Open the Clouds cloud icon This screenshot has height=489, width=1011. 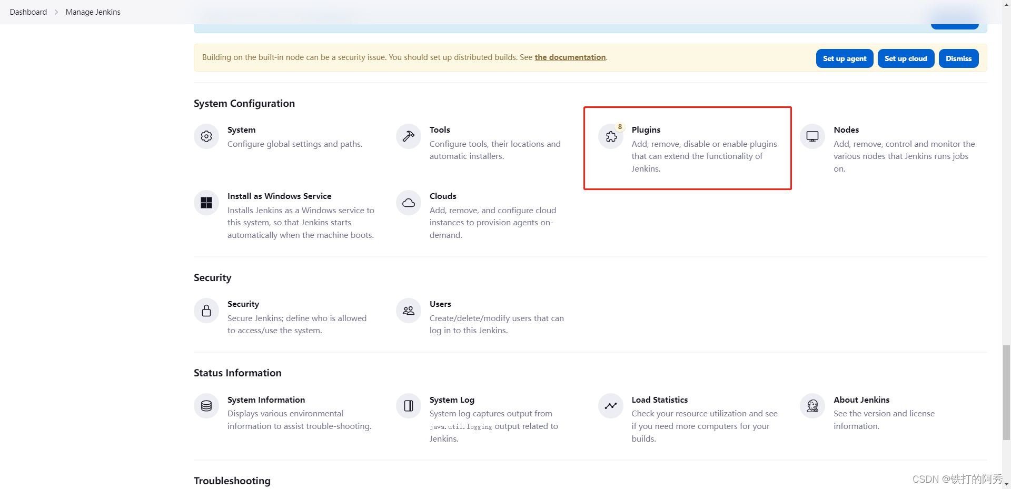point(409,203)
